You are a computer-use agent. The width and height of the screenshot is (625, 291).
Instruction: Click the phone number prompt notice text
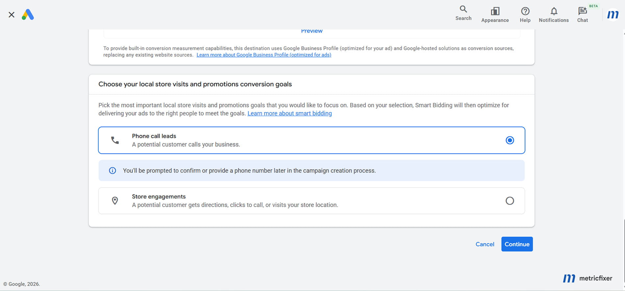coord(249,171)
